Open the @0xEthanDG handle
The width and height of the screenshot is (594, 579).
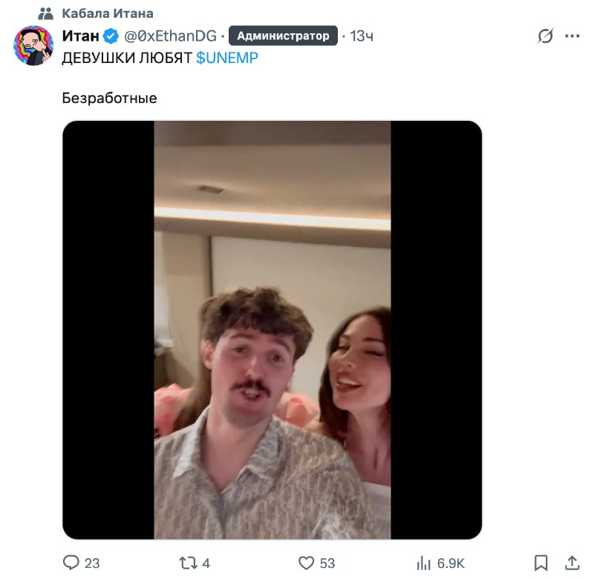pos(171,36)
